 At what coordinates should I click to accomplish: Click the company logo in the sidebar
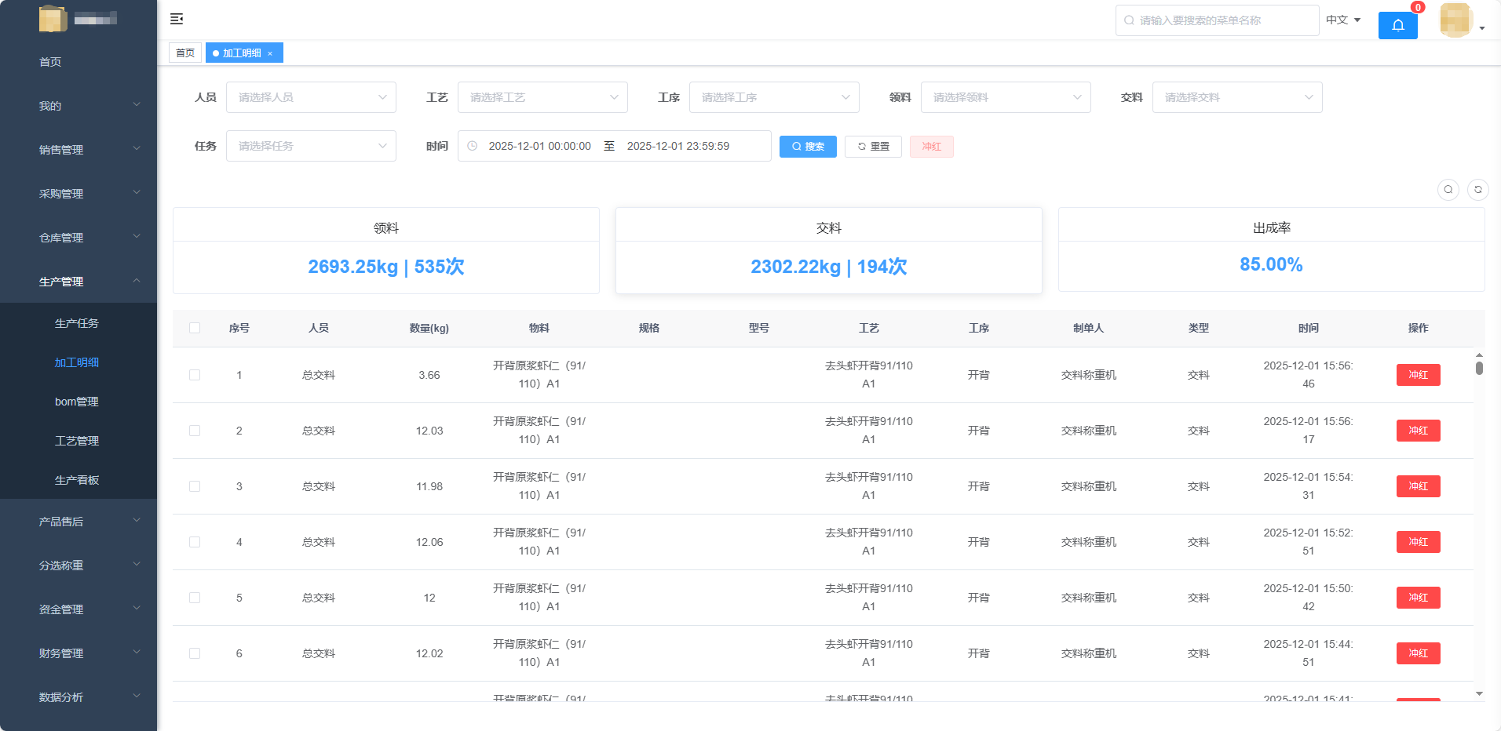[53, 19]
